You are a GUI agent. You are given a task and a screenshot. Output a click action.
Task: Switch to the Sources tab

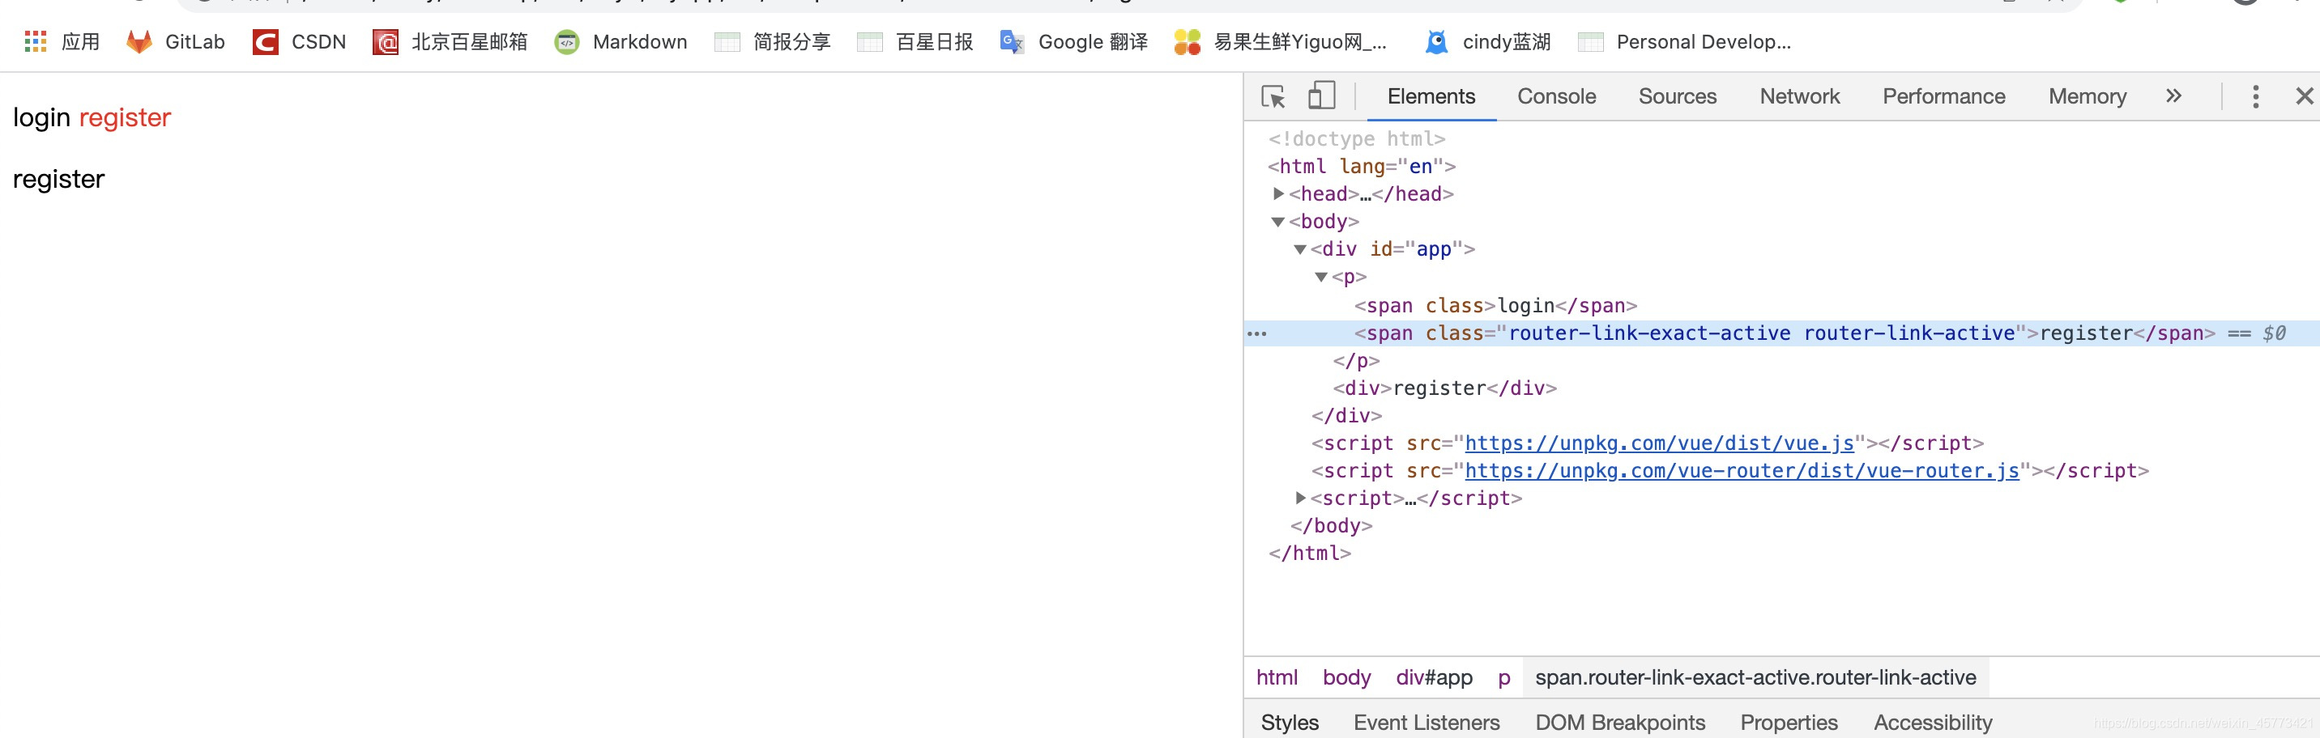1677,96
